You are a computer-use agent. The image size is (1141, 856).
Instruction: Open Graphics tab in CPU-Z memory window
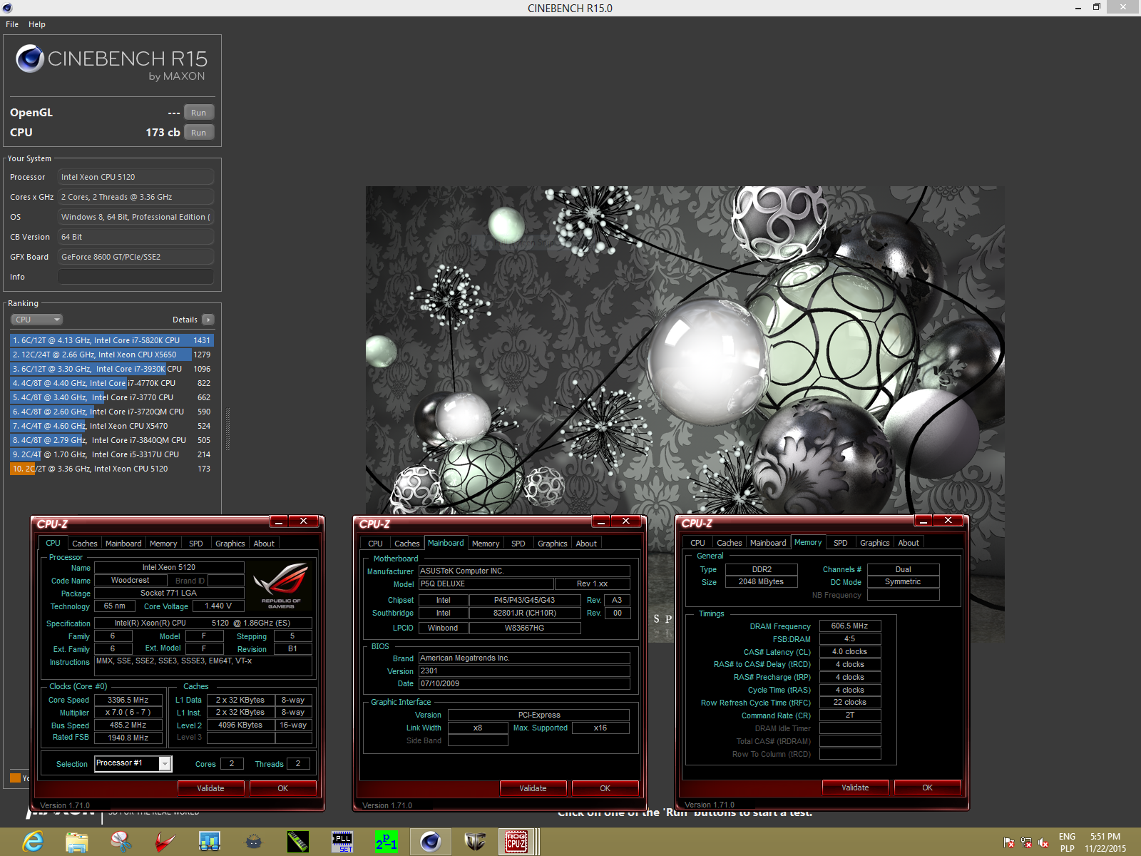click(x=875, y=543)
